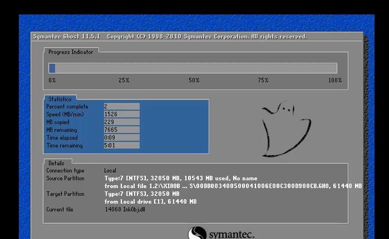
Task: Click the 100% progress marker
Action: coord(335,80)
